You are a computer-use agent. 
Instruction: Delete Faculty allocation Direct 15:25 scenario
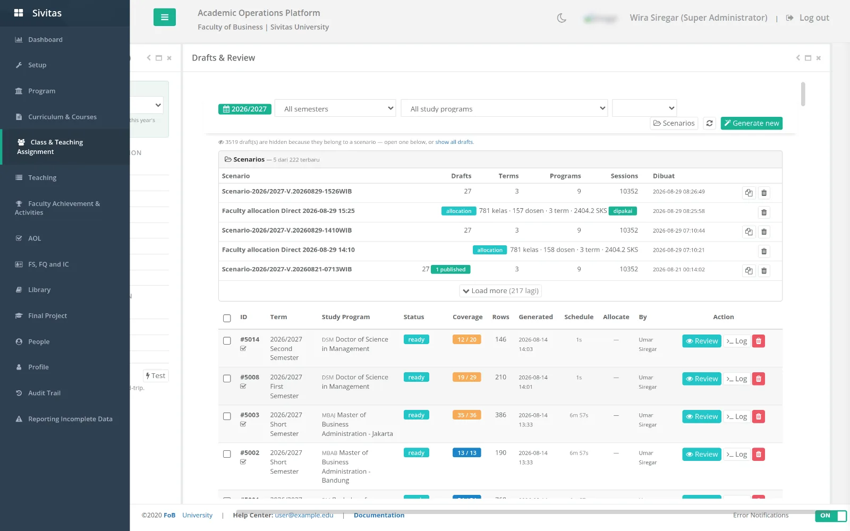764,212
